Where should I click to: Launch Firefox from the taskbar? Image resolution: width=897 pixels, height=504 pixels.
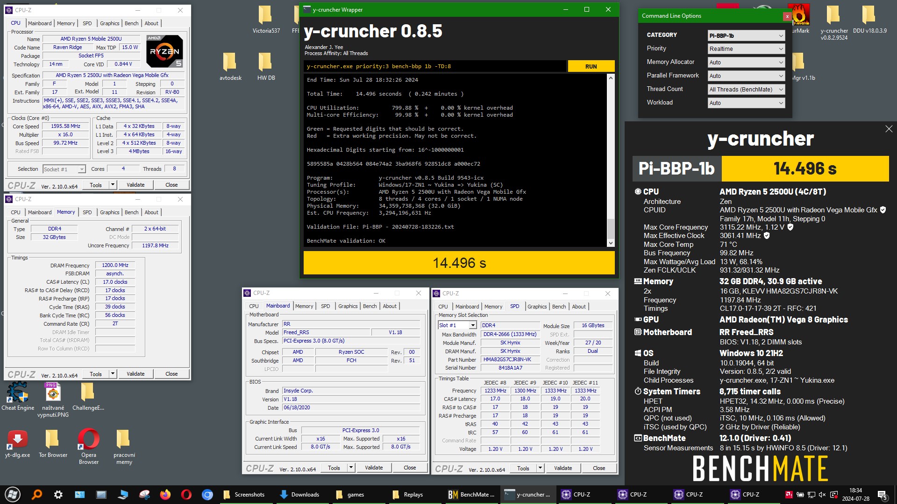[165, 494]
